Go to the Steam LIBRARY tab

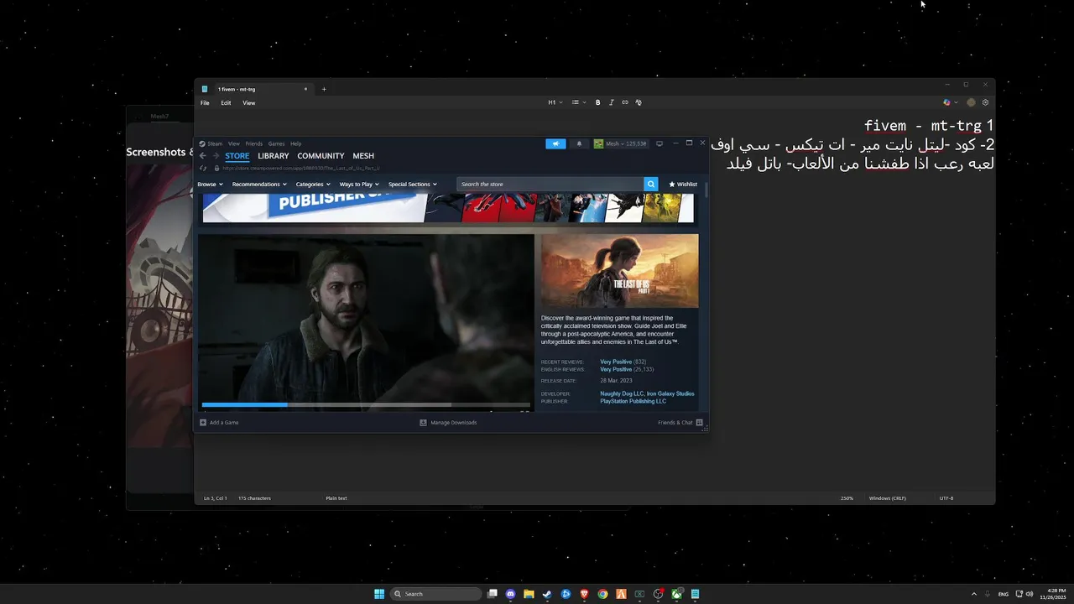274,156
